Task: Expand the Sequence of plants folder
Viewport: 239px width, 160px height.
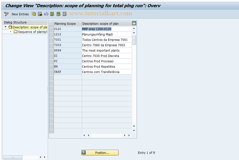Action: click(15, 32)
